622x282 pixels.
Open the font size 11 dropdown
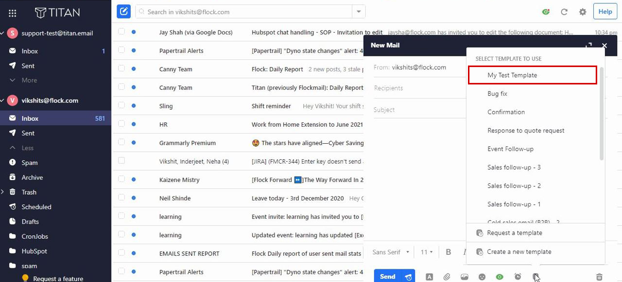point(427,252)
